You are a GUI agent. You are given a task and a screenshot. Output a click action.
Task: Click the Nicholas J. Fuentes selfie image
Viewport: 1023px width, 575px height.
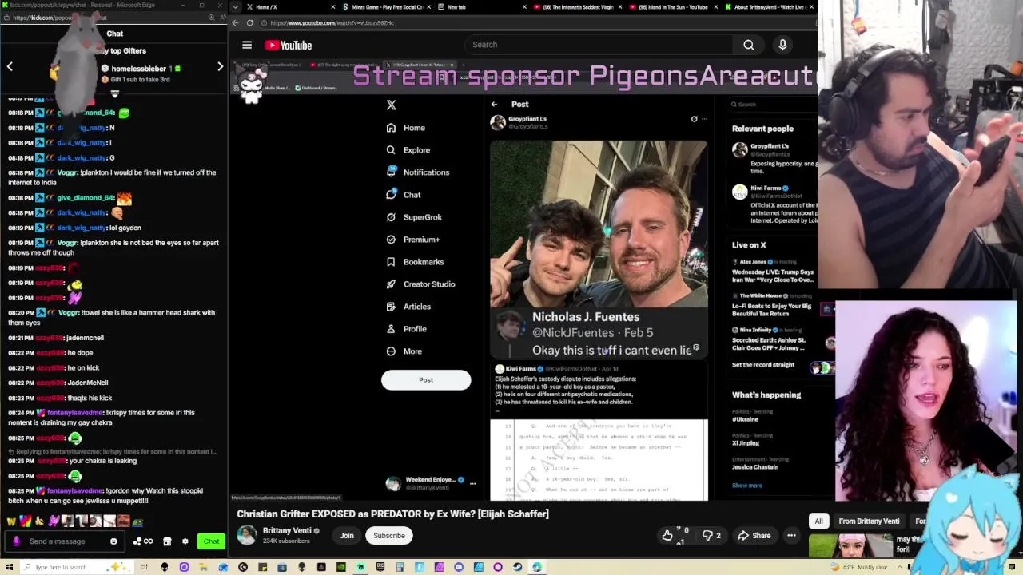tap(599, 249)
